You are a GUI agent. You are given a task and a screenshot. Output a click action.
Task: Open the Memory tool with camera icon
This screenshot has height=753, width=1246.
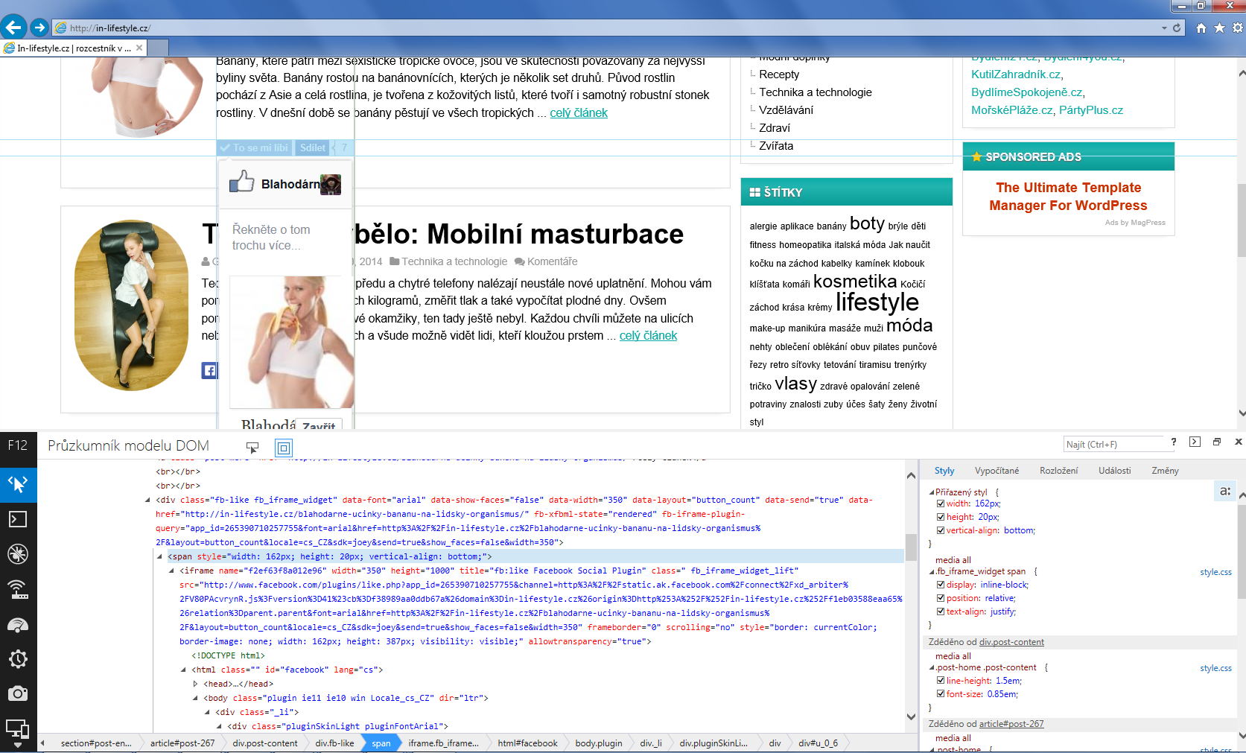[18, 693]
